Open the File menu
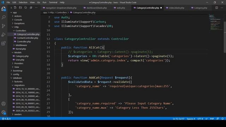 coord(8,2)
